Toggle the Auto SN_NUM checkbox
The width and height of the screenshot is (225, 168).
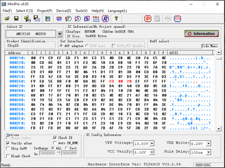coord(55,143)
